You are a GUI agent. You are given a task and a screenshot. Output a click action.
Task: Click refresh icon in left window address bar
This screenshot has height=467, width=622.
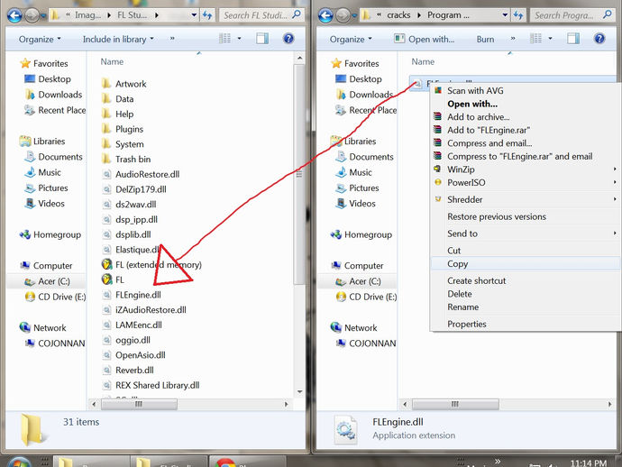pyautogui.click(x=207, y=15)
